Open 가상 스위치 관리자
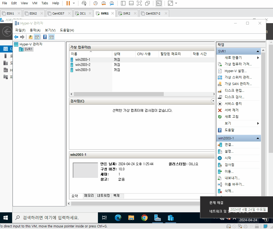The height and width of the screenshot is (229, 273). tap(238, 77)
